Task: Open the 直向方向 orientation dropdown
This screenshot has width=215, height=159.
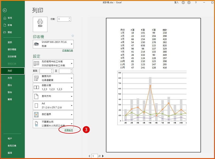Action: point(53,96)
